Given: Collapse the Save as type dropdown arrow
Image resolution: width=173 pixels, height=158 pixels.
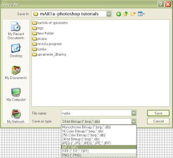Looking at the screenshot, I should (x=134, y=121).
